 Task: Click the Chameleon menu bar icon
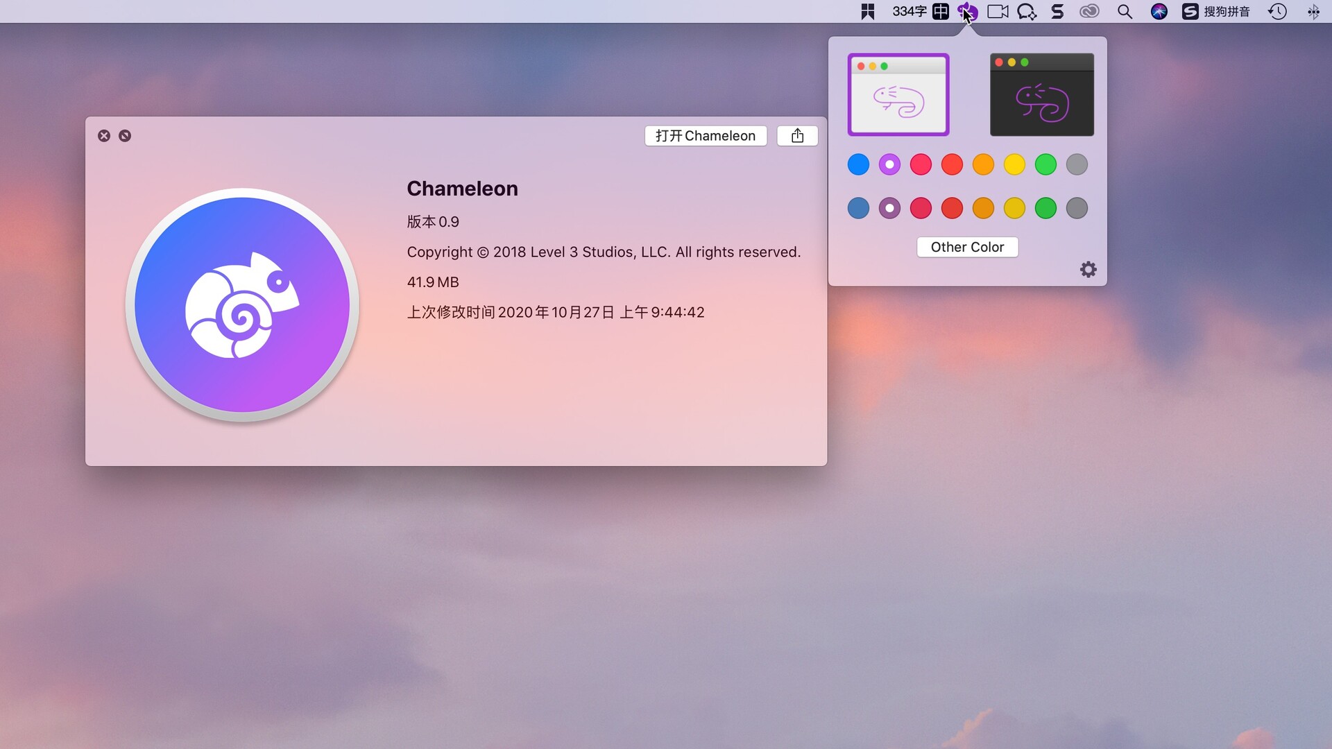[967, 12]
